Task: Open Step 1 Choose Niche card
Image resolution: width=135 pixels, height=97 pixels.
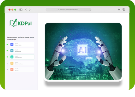Action: click(22, 44)
